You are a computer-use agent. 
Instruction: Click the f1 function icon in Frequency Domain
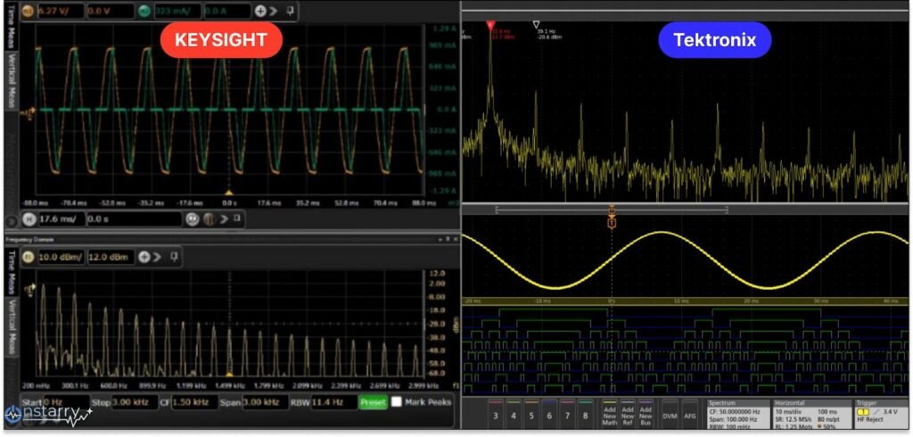point(27,257)
